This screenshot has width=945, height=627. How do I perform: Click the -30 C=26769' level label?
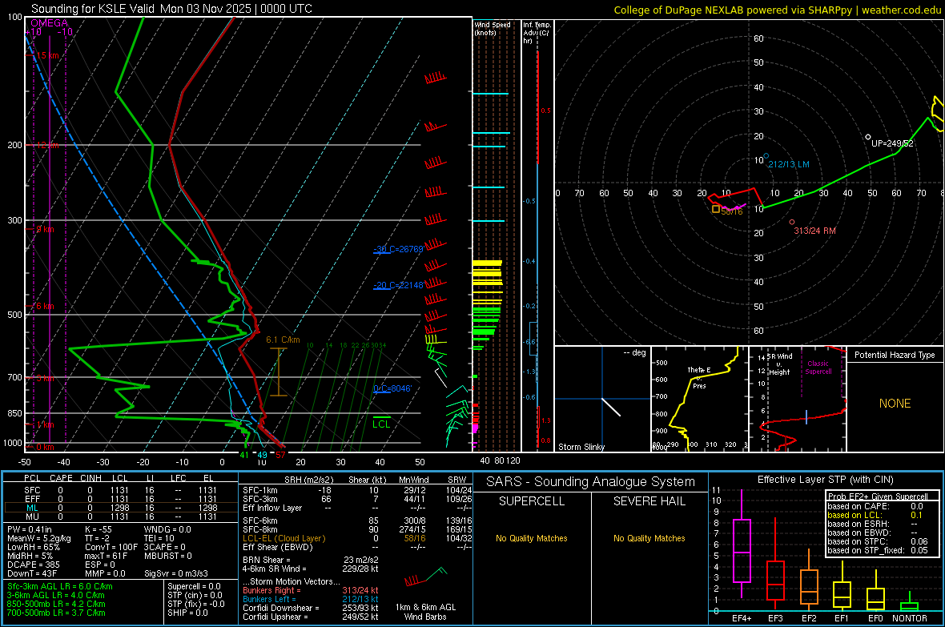point(398,249)
